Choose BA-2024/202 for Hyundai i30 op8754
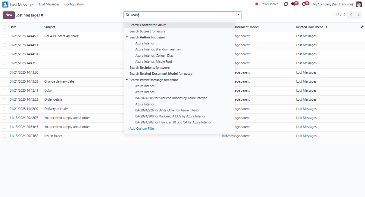 173,122
